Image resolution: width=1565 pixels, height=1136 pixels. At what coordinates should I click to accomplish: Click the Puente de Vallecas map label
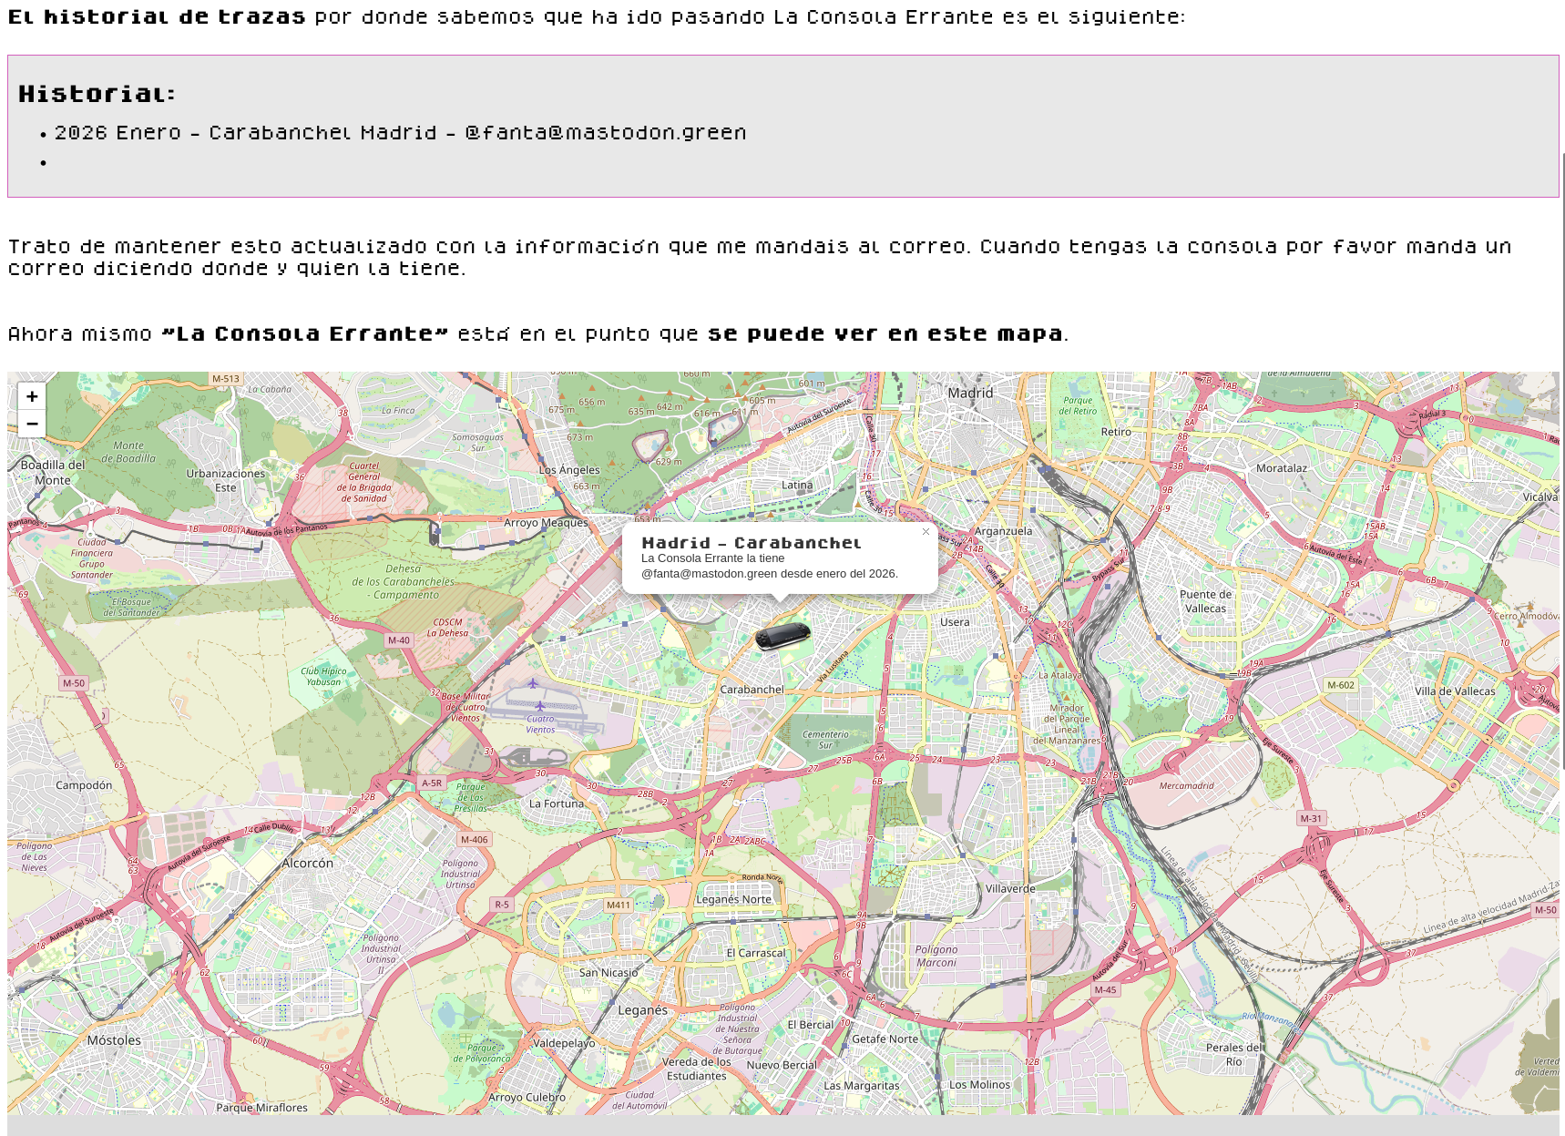click(x=1205, y=601)
